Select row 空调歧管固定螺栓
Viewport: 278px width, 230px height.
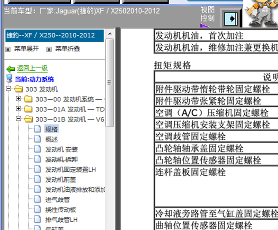click(x=216, y=136)
